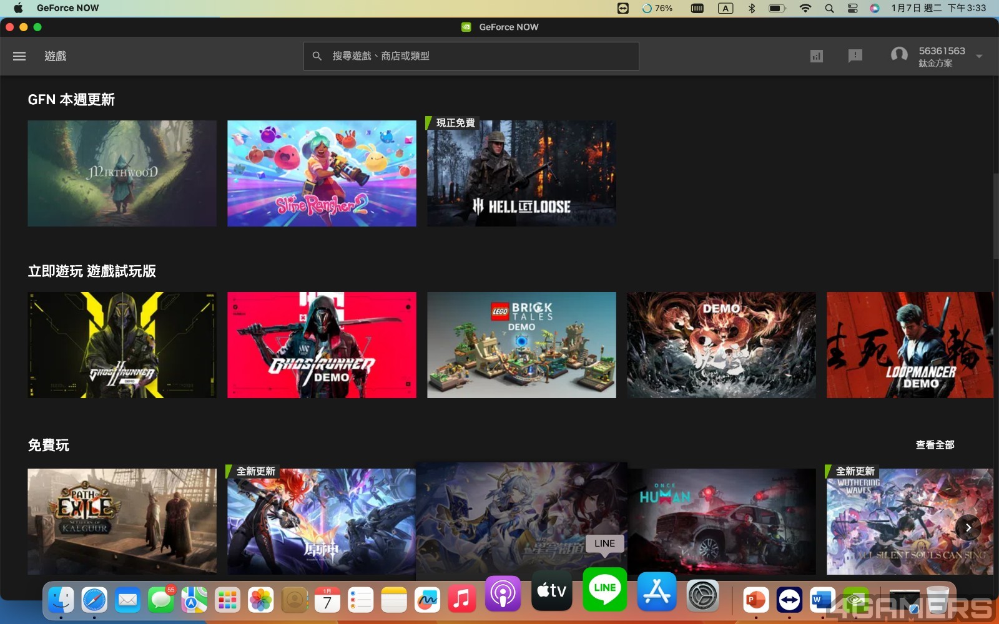Open the dragon artwork DEMO tile
Viewport: 999px width, 624px height.
click(721, 345)
